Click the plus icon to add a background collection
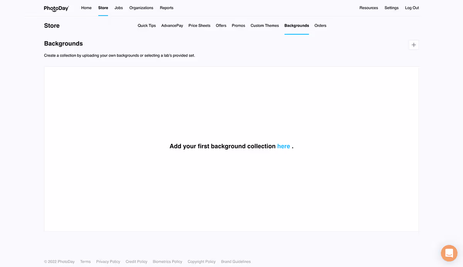 point(414,45)
